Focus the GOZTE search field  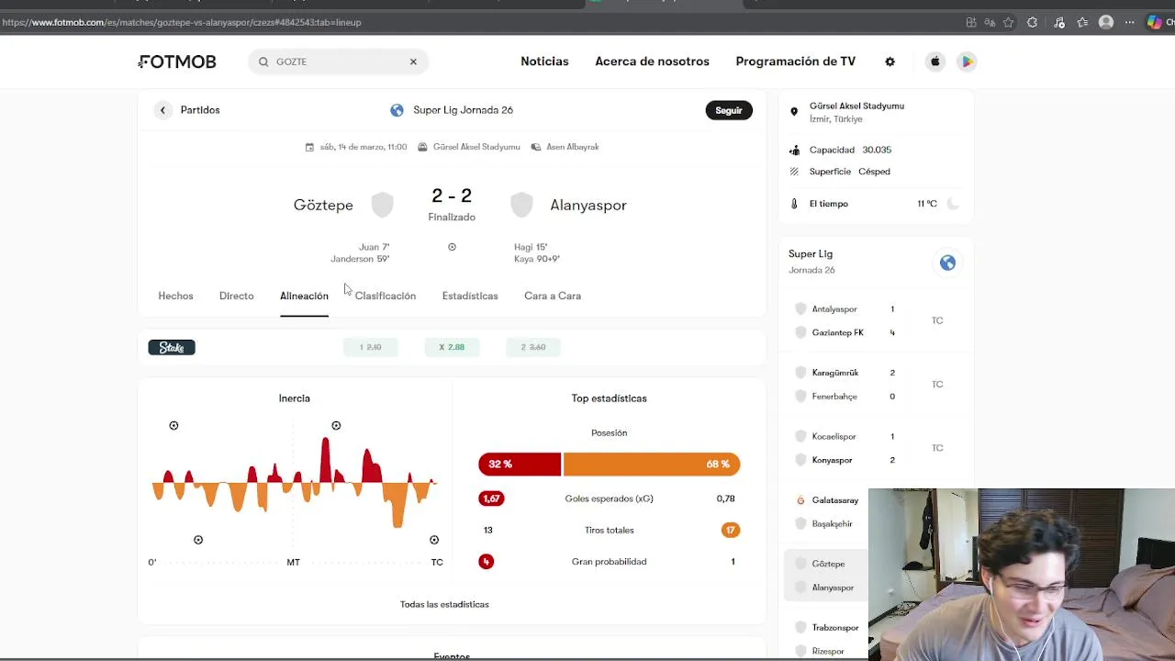(337, 62)
